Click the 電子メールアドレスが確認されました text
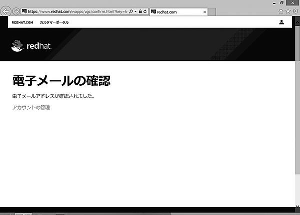The height and width of the screenshot is (215, 300). pos(53,96)
